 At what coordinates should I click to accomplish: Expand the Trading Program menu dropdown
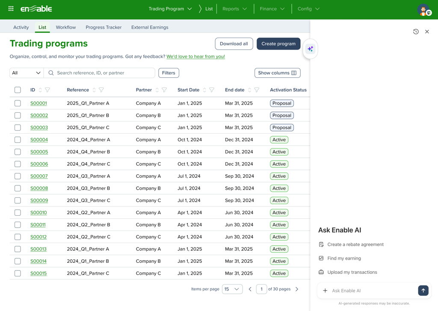(170, 9)
